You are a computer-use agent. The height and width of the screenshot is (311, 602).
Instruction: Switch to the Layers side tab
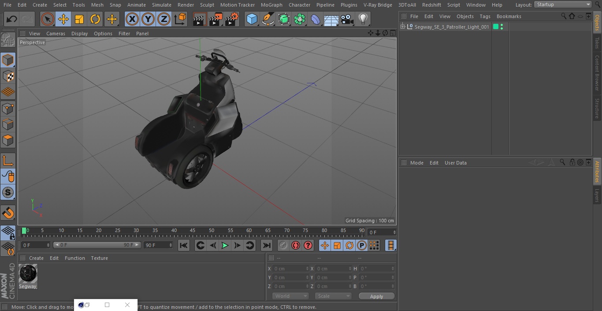[597, 195]
